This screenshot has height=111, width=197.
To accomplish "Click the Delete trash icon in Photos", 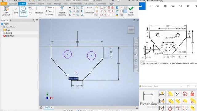I will (x=165, y=6).
